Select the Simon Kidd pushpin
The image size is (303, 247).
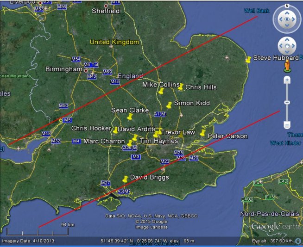point(169,105)
